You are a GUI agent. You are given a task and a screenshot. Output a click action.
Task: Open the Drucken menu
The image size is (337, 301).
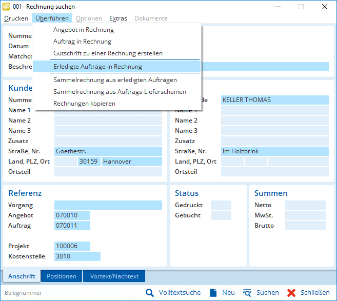(x=16, y=18)
